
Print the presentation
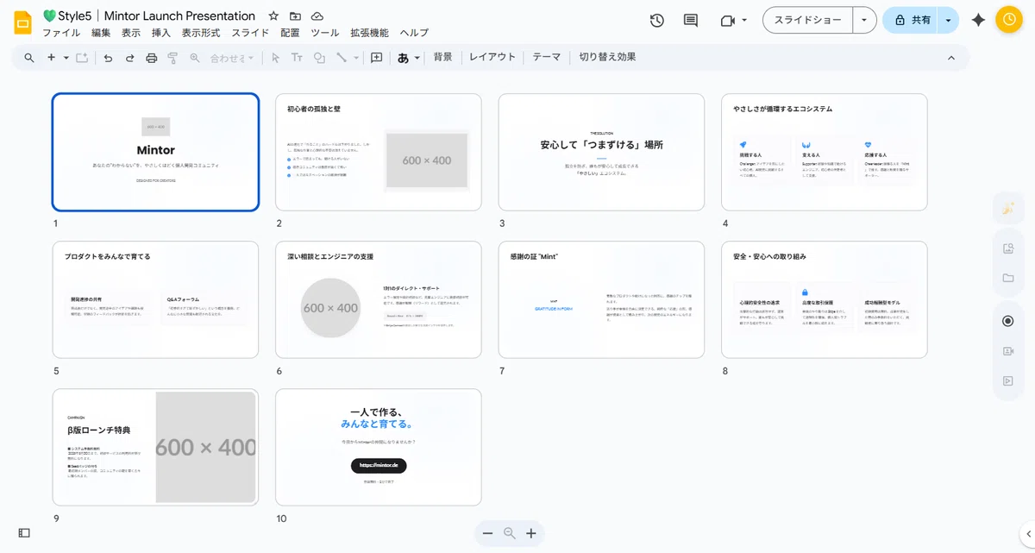152,58
